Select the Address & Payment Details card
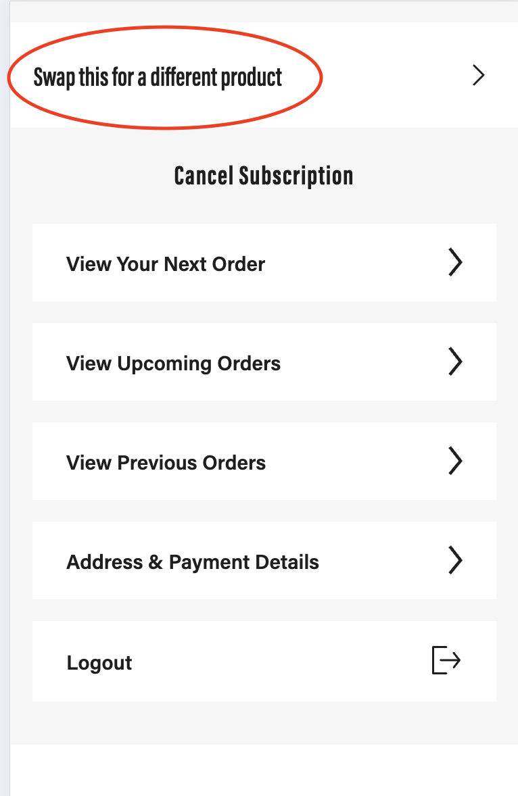Screen dimensions: 518x796 click(x=264, y=560)
